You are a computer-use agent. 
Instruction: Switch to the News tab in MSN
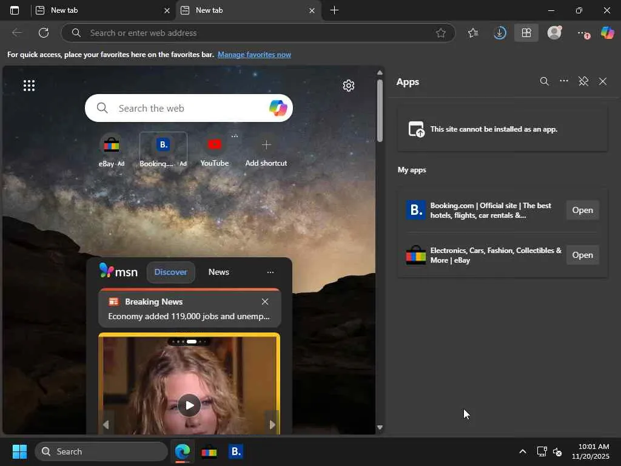pyautogui.click(x=218, y=272)
